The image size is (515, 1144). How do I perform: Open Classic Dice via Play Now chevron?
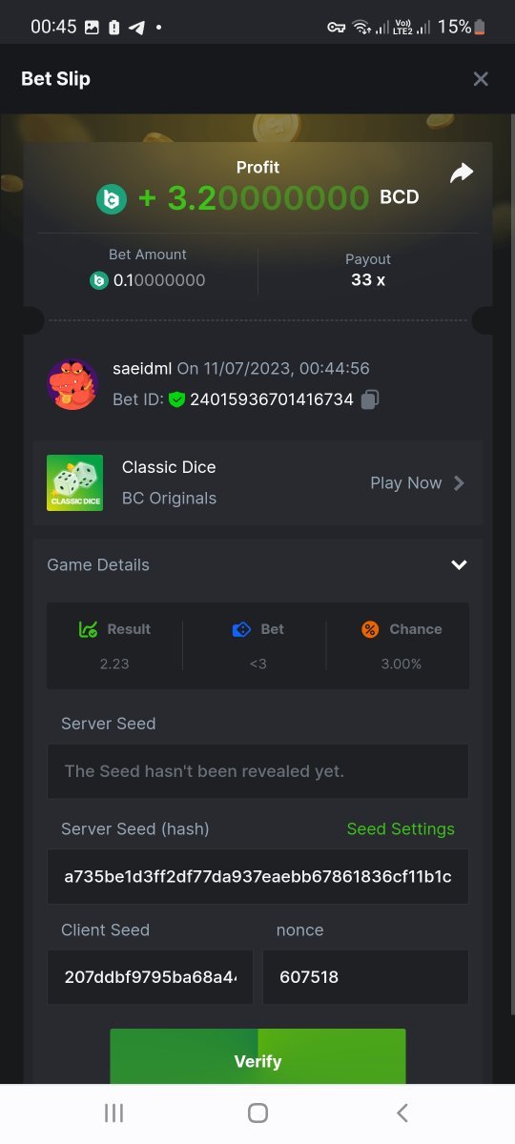[459, 482]
